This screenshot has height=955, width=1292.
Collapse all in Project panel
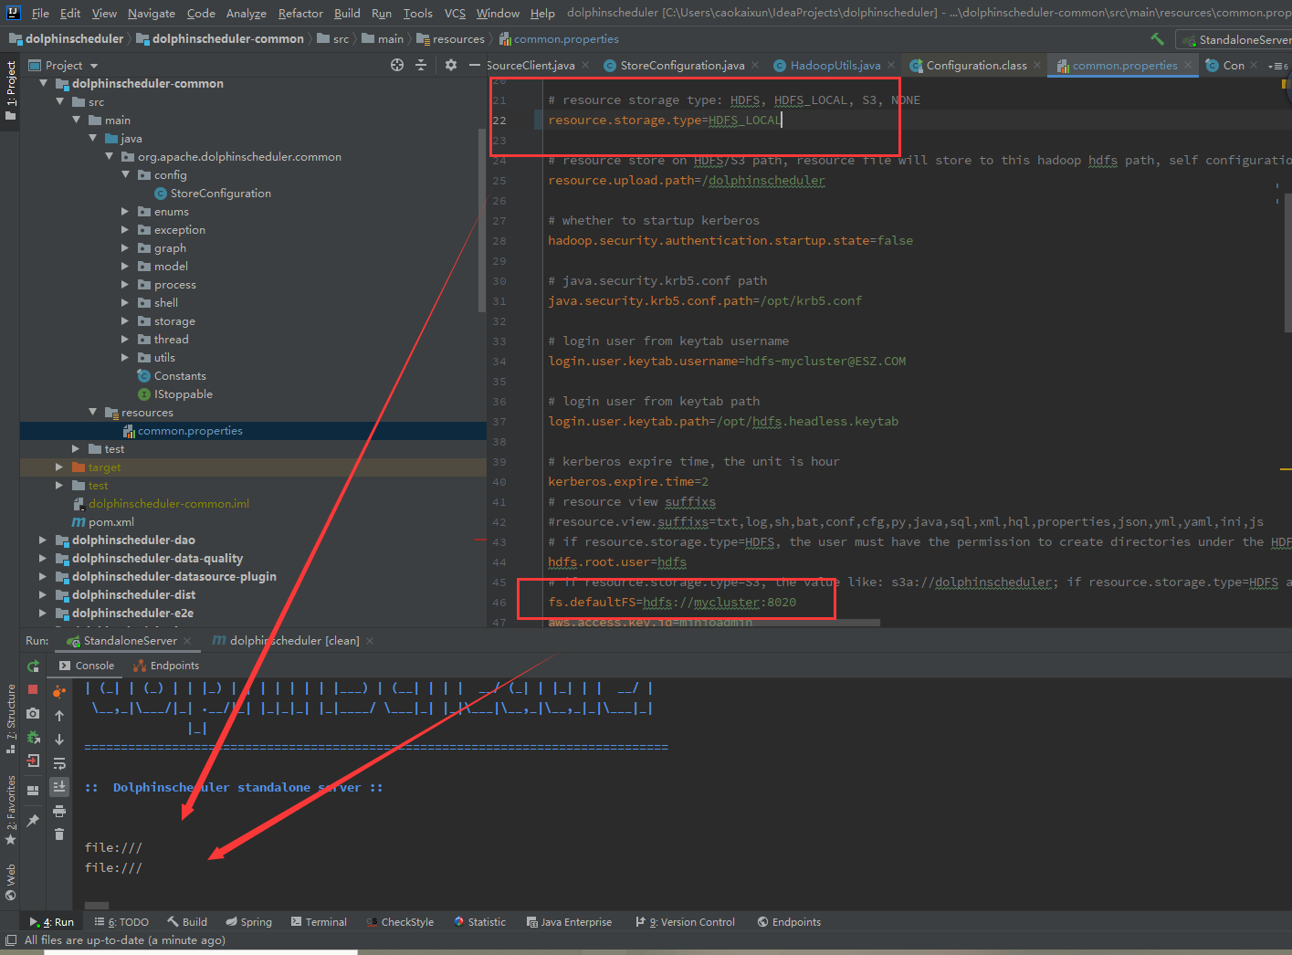pos(421,65)
